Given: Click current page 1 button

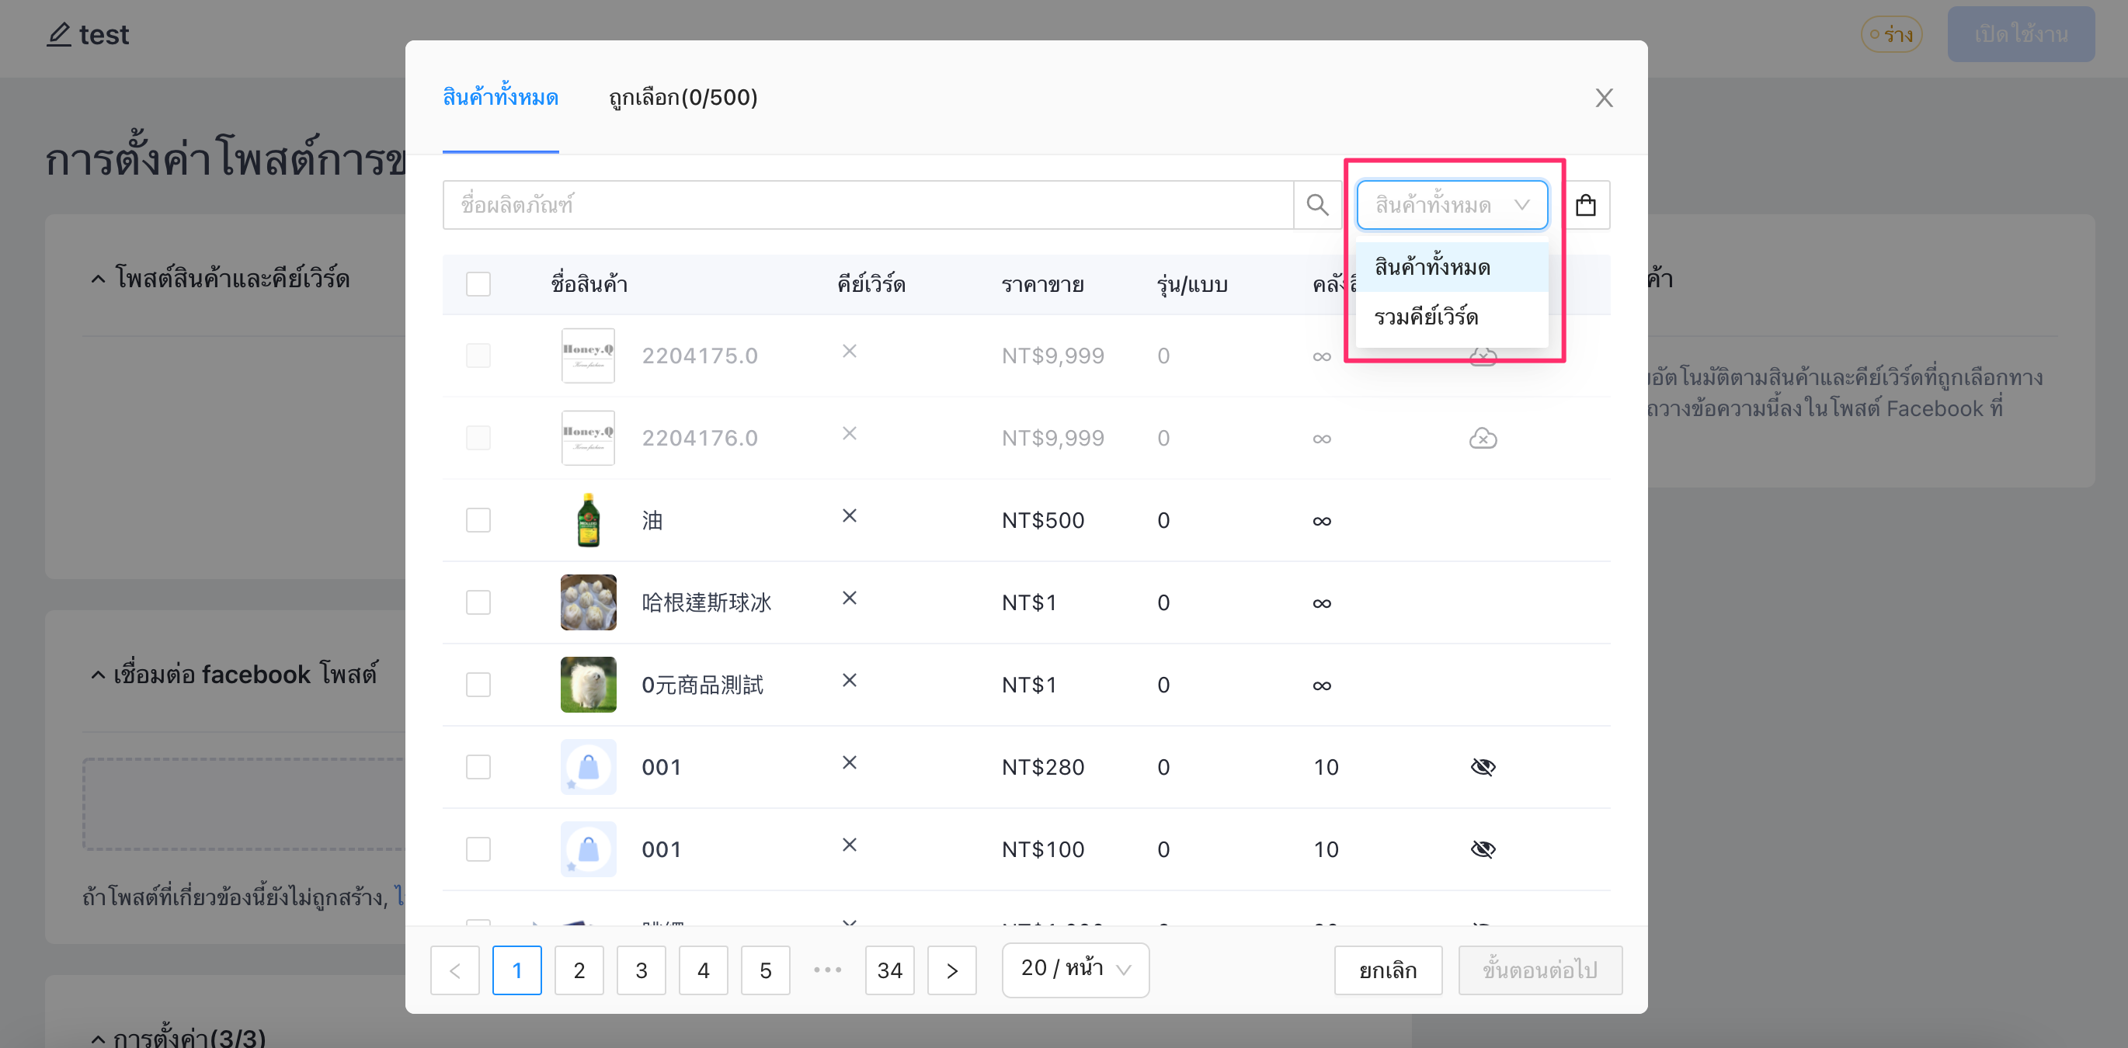Looking at the screenshot, I should [517, 970].
